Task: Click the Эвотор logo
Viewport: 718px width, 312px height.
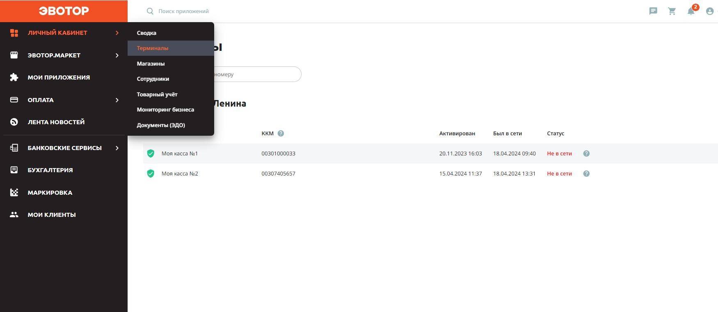Action: (x=64, y=11)
